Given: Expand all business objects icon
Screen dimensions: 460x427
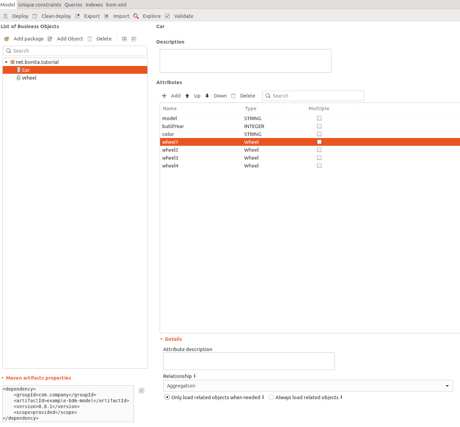Looking at the screenshot, I should pos(125,39).
